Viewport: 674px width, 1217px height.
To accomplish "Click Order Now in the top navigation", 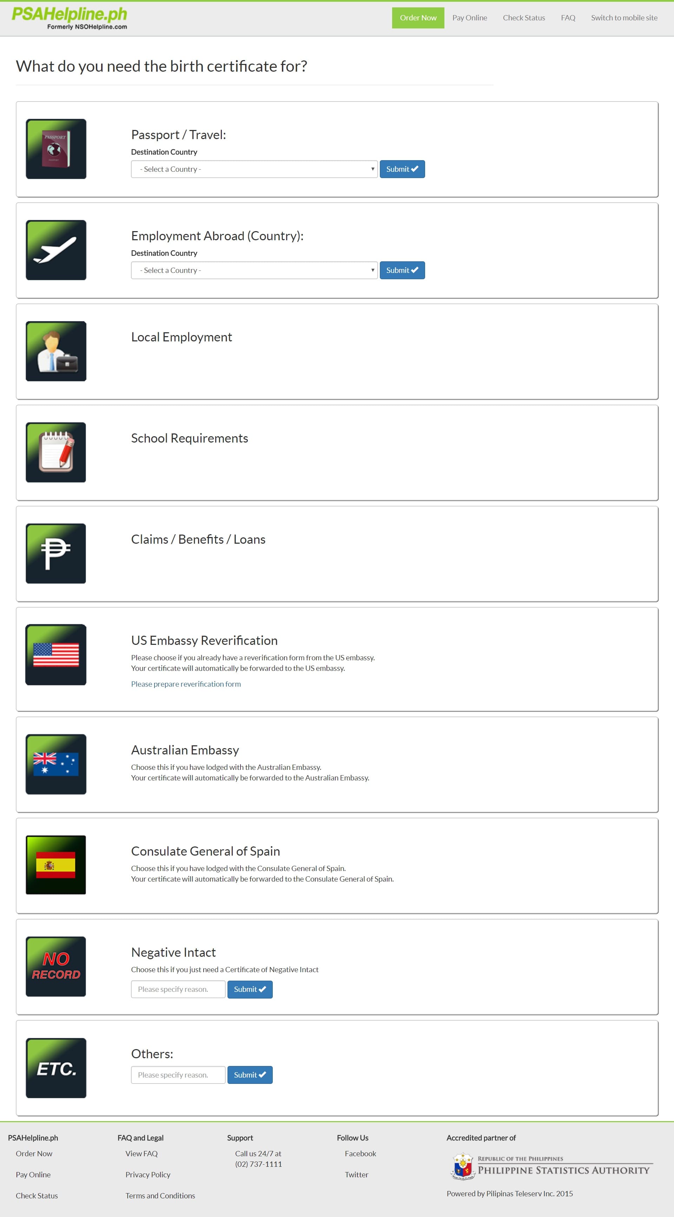I will point(418,18).
